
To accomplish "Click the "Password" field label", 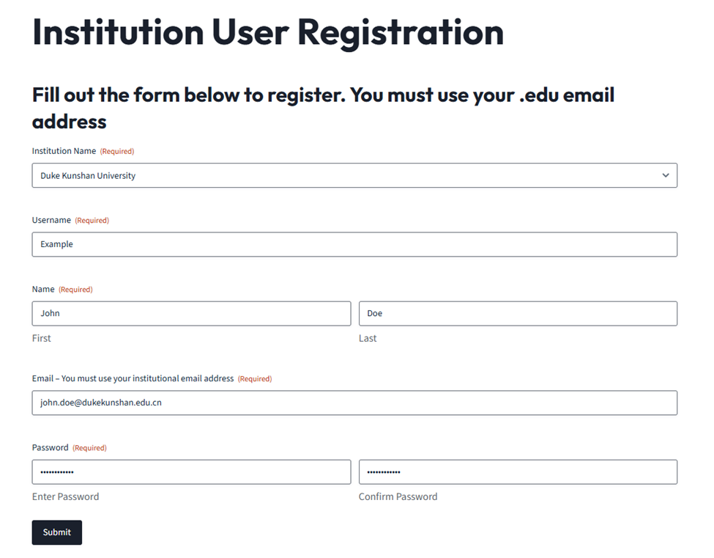I will (x=50, y=447).
